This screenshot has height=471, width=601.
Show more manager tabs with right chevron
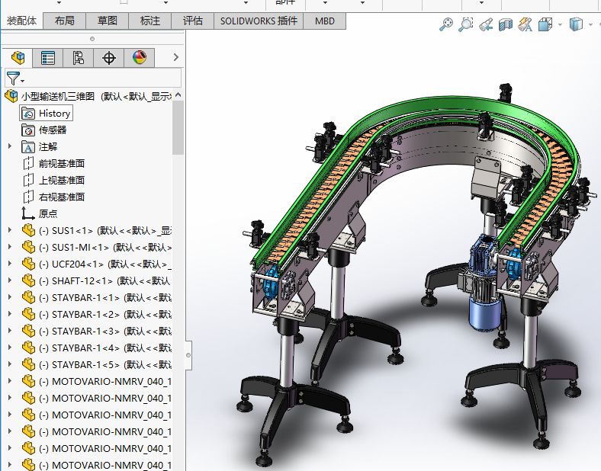coord(176,58)
